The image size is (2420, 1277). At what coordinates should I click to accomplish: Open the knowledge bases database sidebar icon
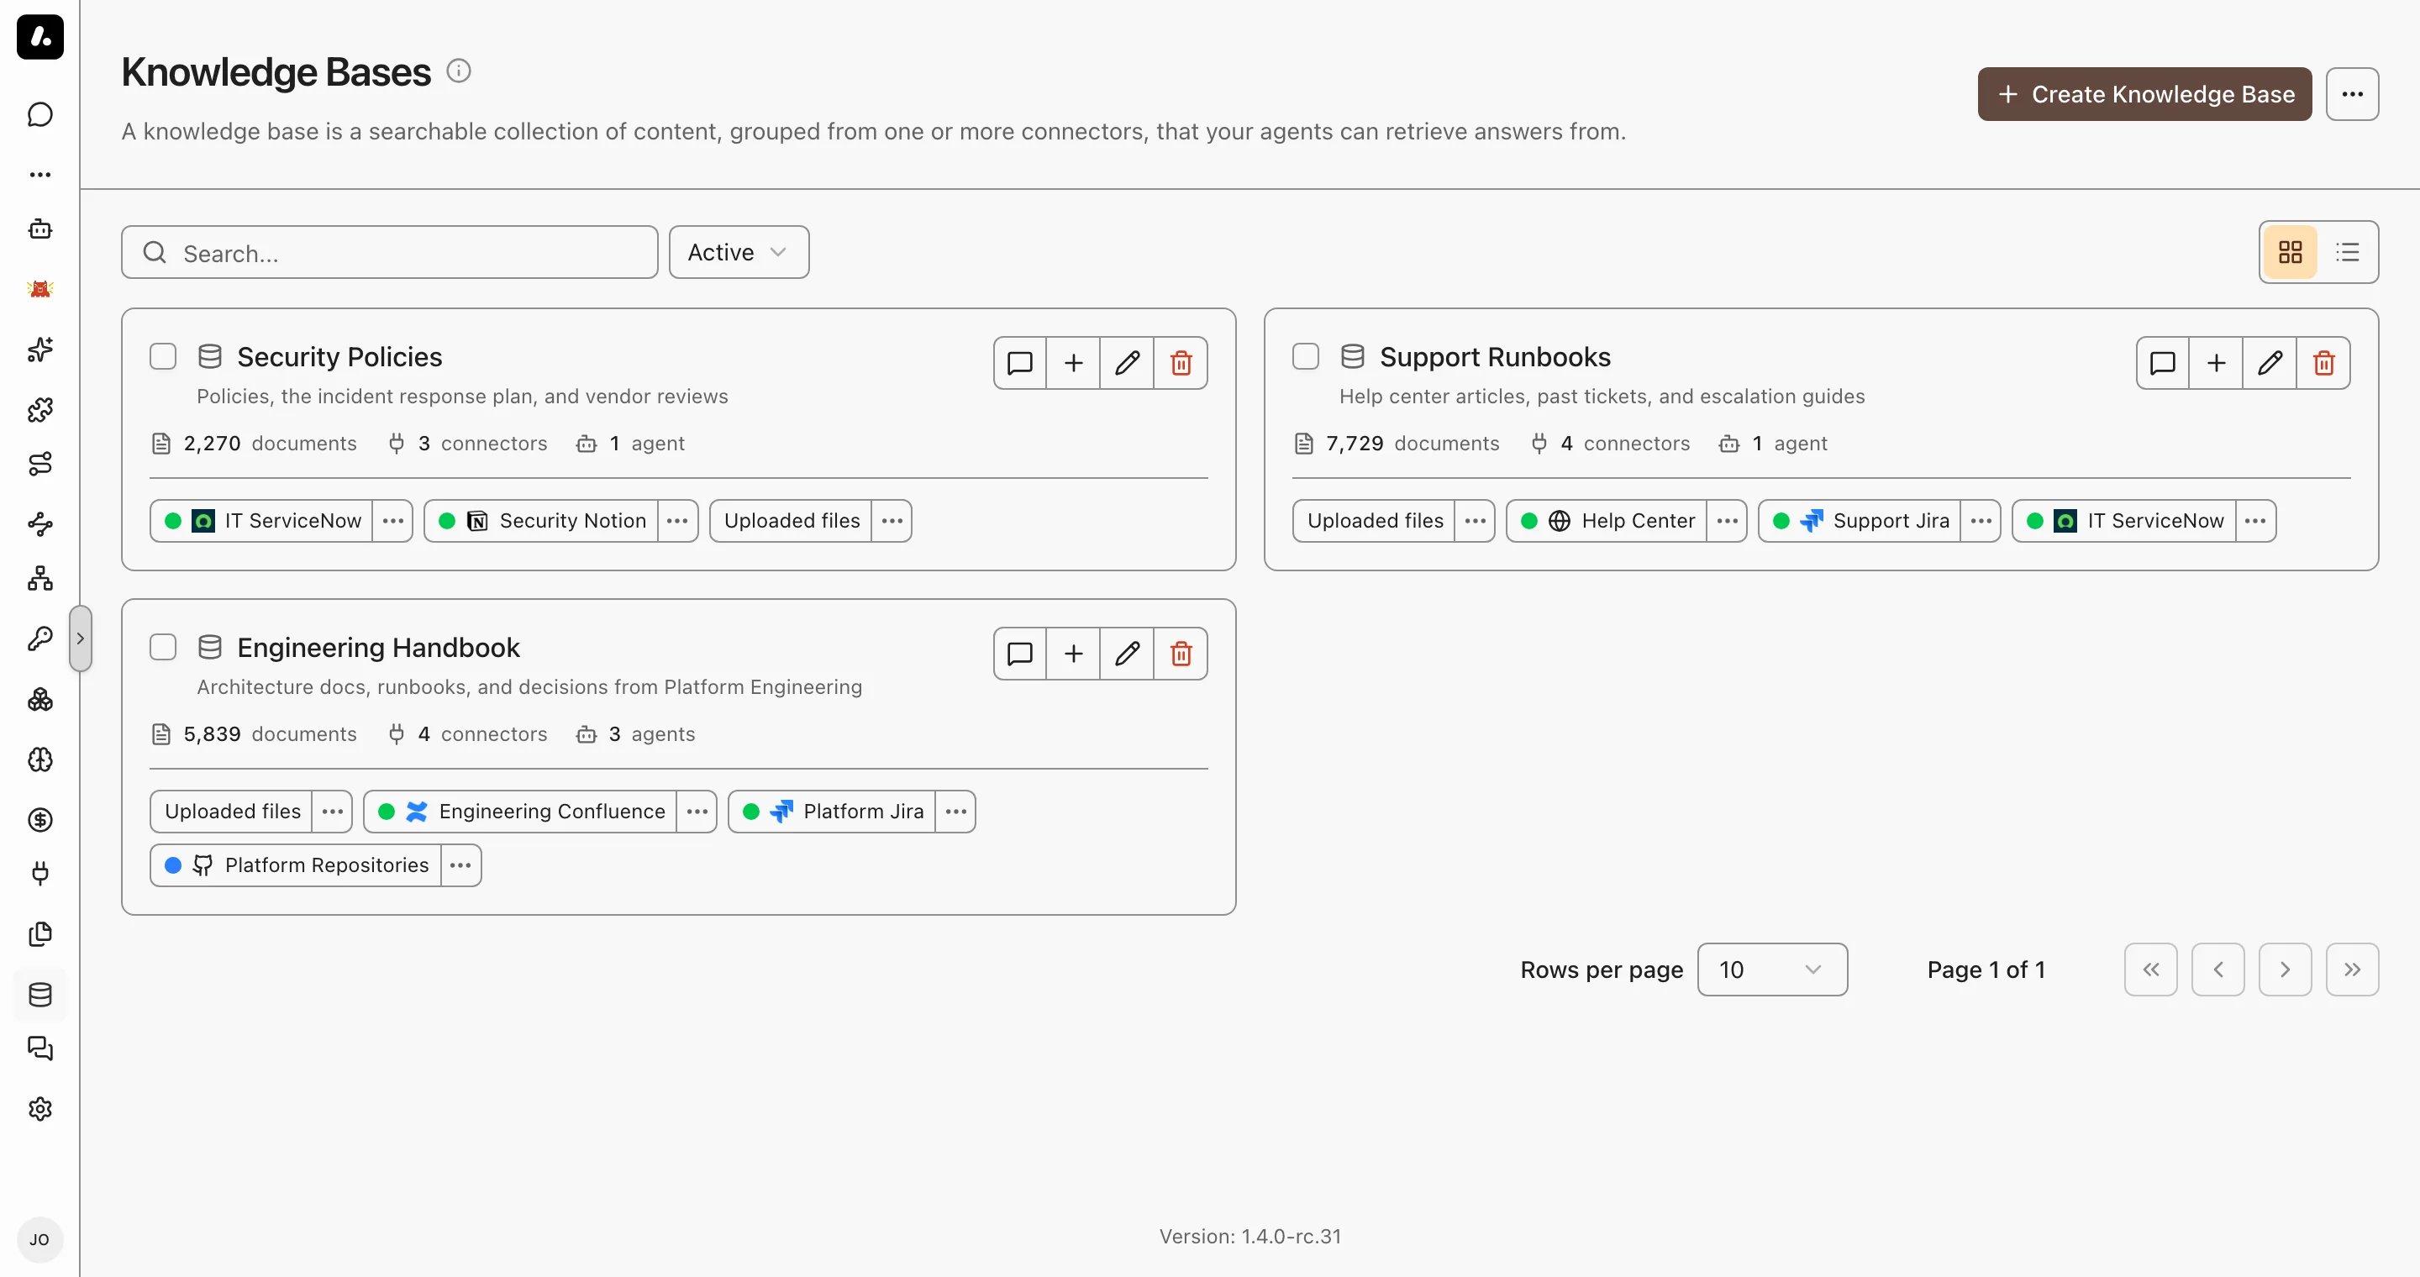point(39,995)
